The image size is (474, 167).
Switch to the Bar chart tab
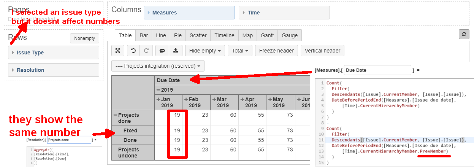[x=144, y=35]
